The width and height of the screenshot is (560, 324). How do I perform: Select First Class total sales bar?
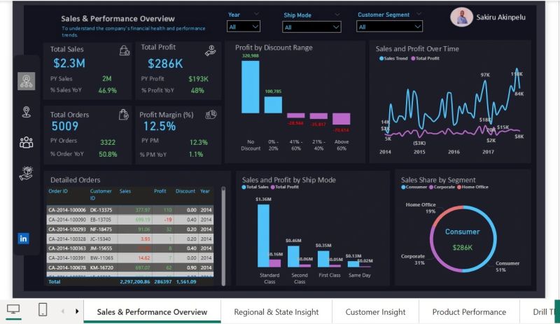tap(323, 259)
